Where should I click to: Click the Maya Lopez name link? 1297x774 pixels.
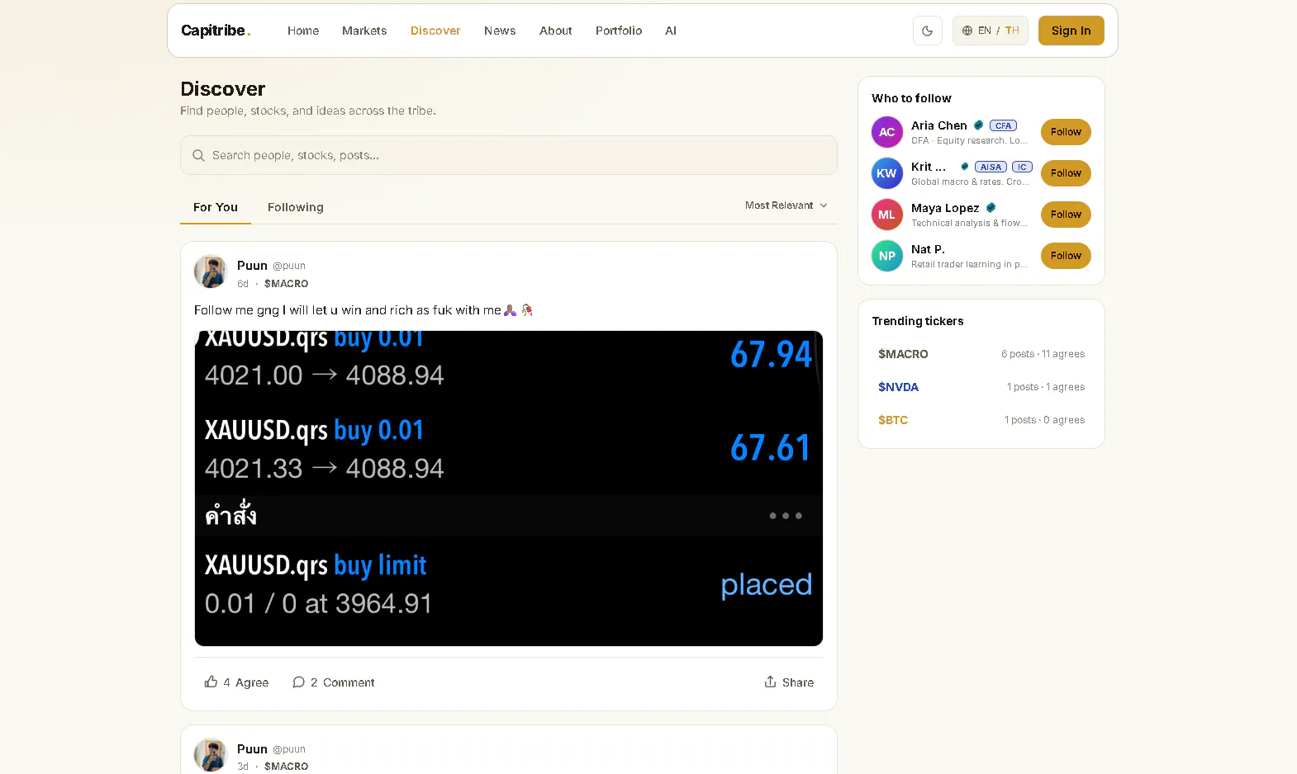coord(945,208)
